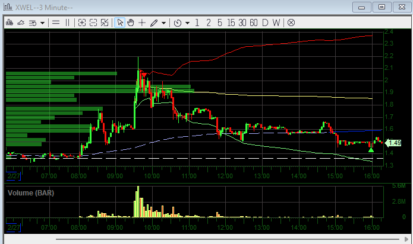Click the scrollbar right arrow
This screenshot has width=413, height=244.
point(406,239)
